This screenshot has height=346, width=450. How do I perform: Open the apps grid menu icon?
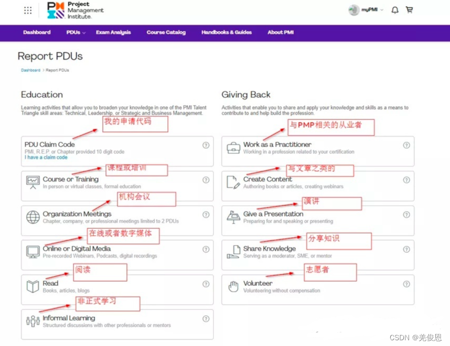tap(28, 10)
